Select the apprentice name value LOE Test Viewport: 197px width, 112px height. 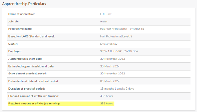[x=106, y=14]
